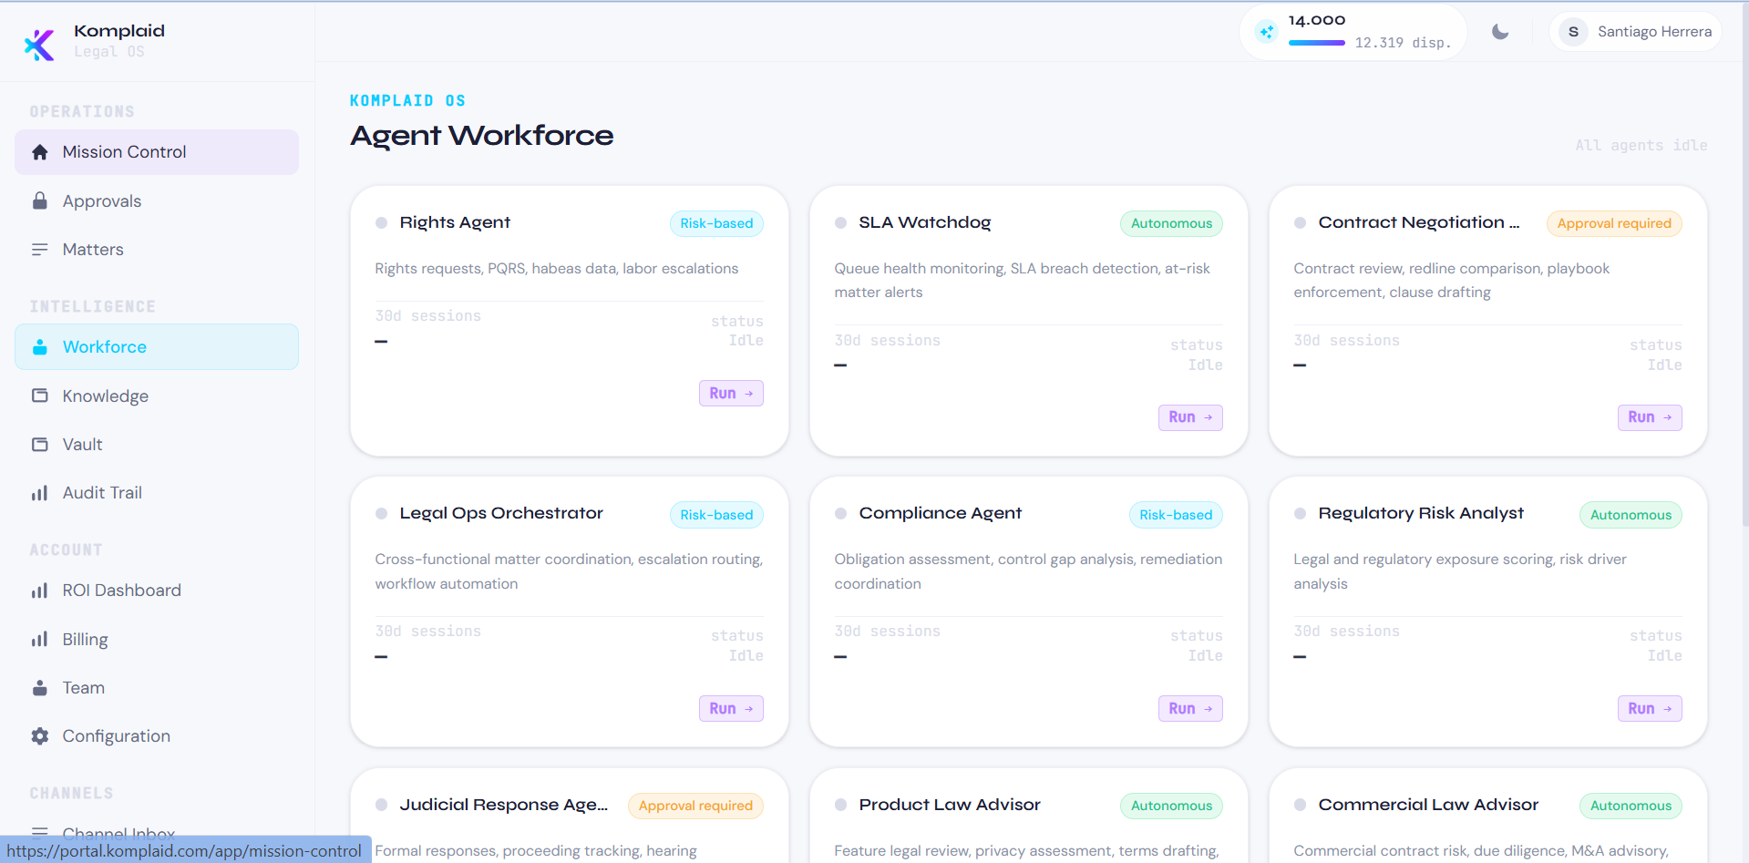The width and height of the screenshot is (1749, 863).
Task: Click the Vault icon in sidebar
Action: pyautogui.click(x=39, y=445)
